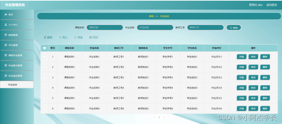Click the 作业评分 column header
The width and height of the screenshot is (282, 124).
point(216,48)
